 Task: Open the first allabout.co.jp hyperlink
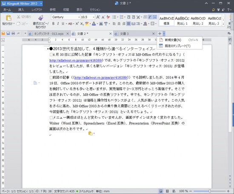pyautogui.click(x=76, y=60)
